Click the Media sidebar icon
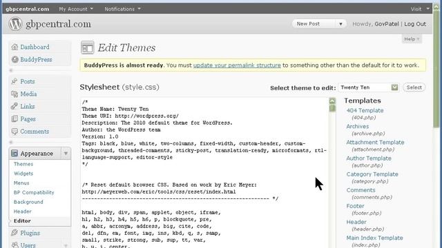The height and width of the screenshot is (248, 442). (x=15, y=94)
